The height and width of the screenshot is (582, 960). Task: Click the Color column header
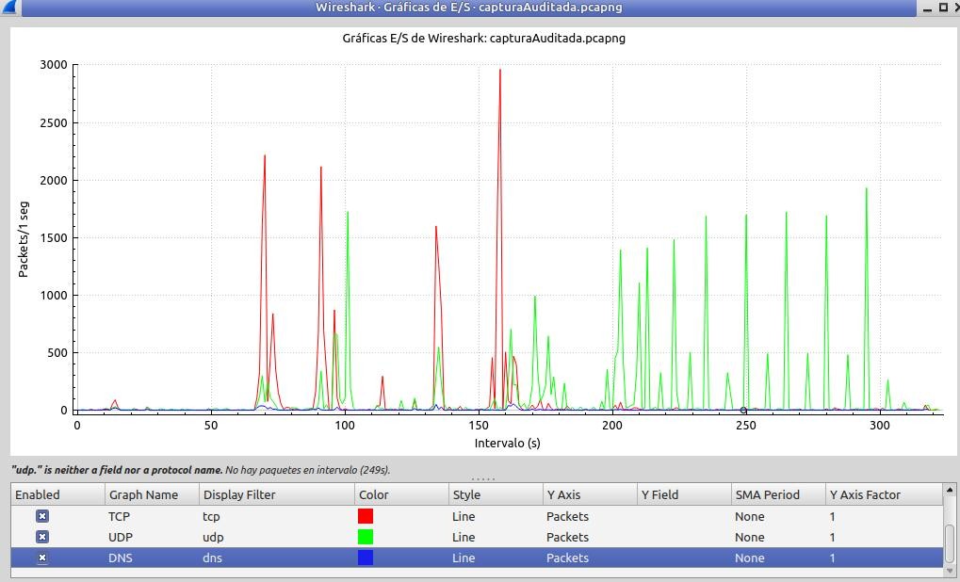tap(401, 494)
